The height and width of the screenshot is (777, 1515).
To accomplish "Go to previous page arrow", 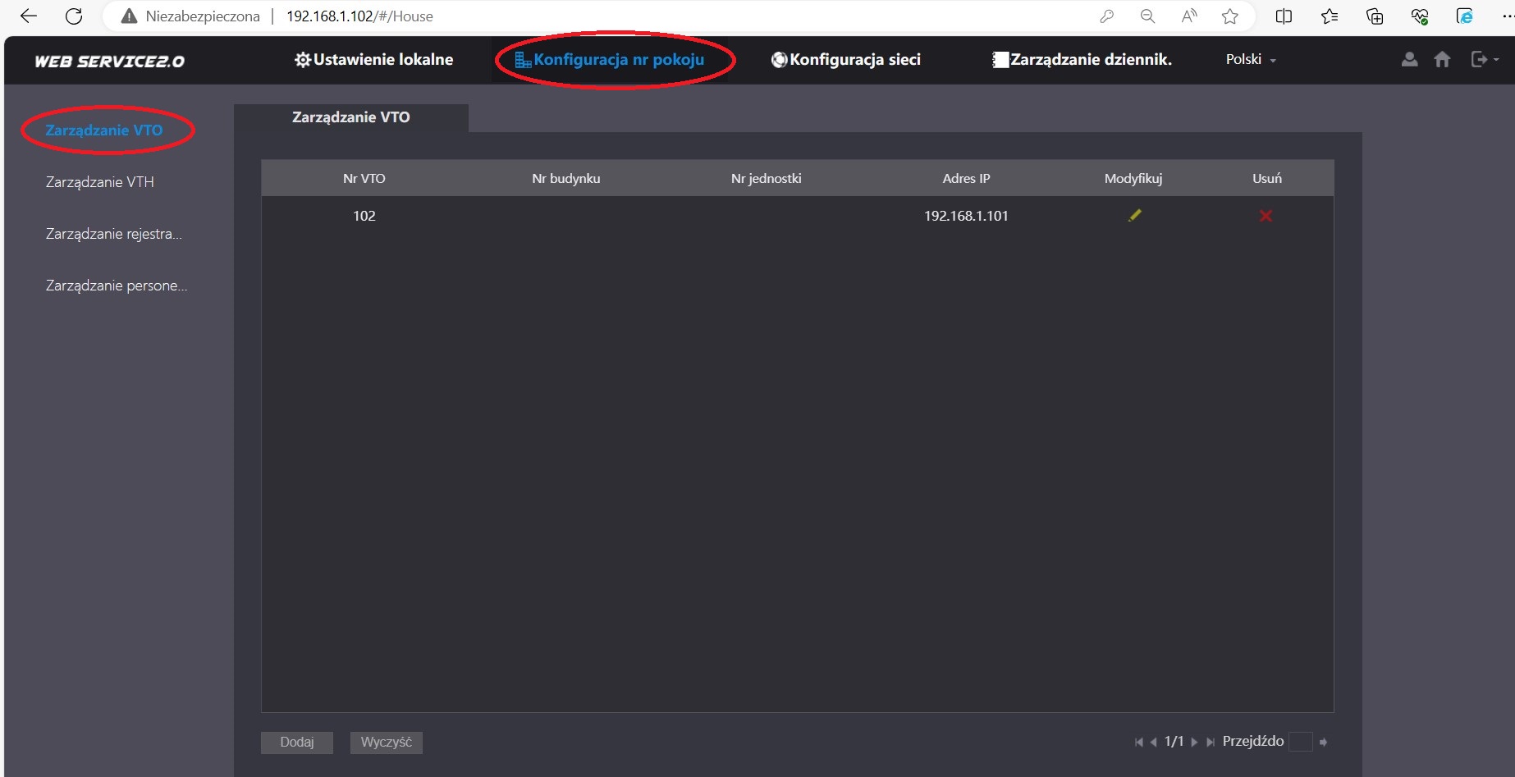I will pos(1153,742).
